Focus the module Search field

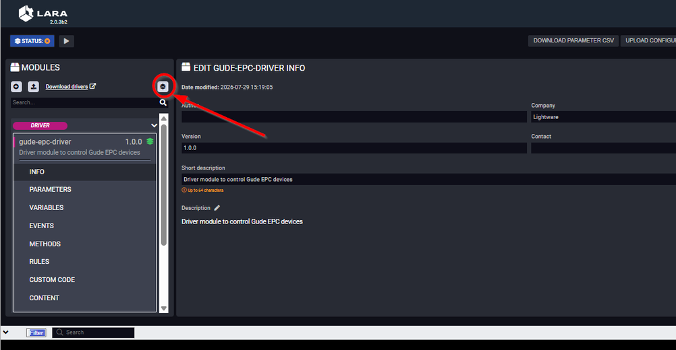coord(84,102)
